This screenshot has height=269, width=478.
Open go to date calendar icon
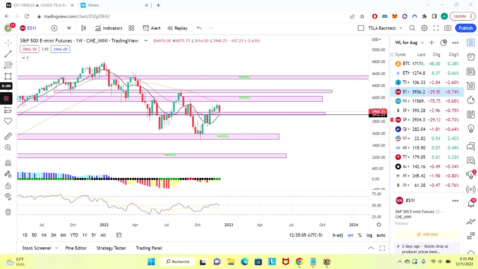(x=119, y=235)
